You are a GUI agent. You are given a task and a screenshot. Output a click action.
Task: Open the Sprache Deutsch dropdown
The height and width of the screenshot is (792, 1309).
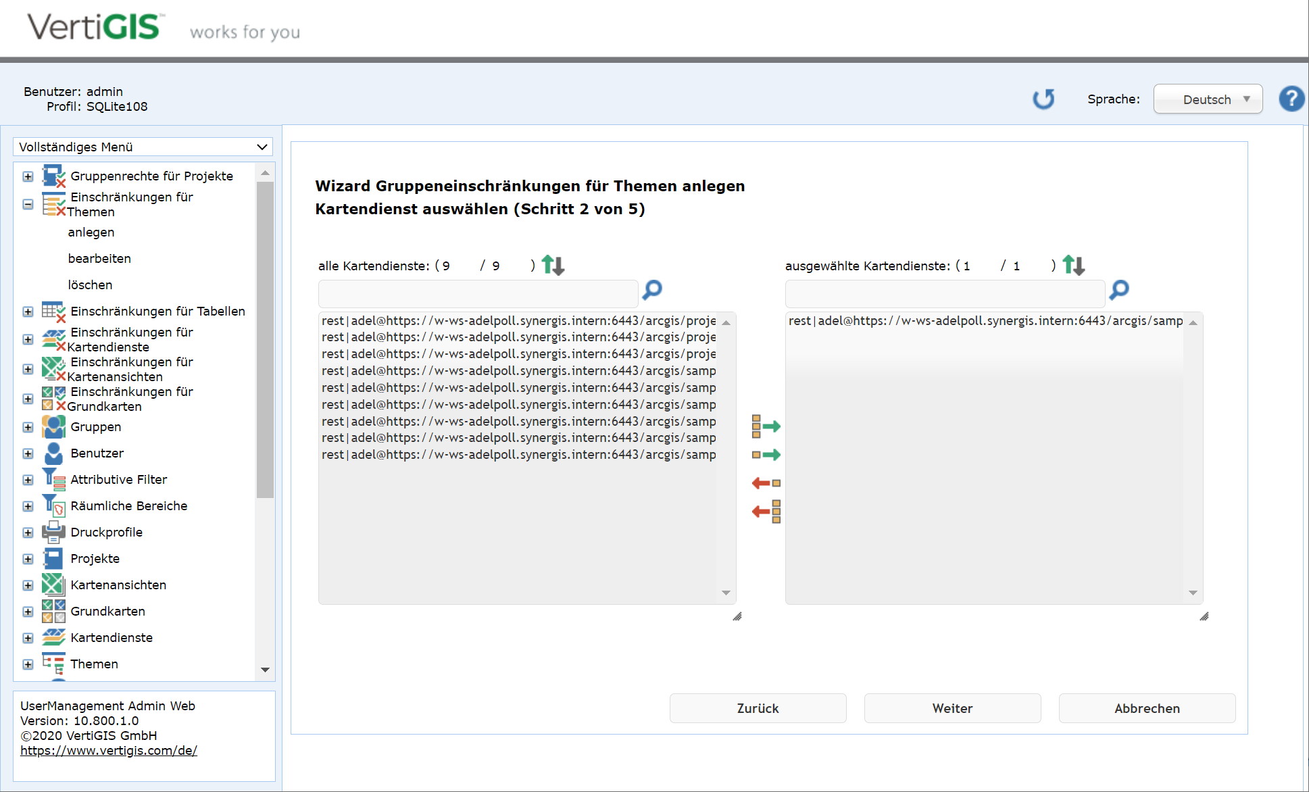(x=1208, y=99)
